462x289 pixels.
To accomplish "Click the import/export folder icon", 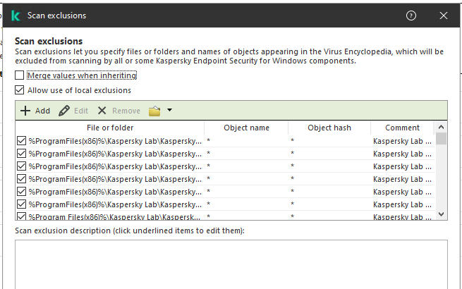I will coord(154,111).
